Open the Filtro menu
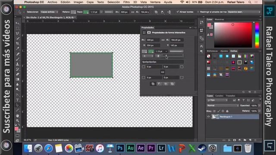The width and height of the screenshot is (276, 155). tap(126, 2)
